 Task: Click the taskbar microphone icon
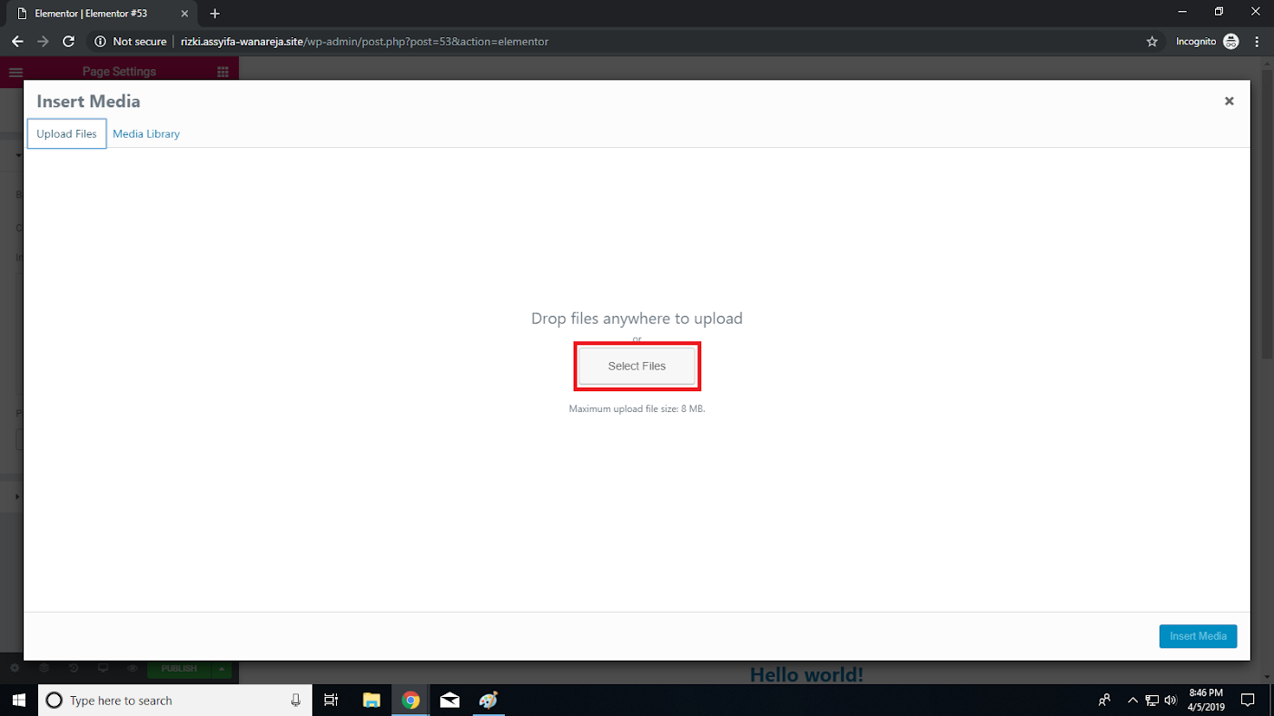pyautogui.click(x=295, y=700)
